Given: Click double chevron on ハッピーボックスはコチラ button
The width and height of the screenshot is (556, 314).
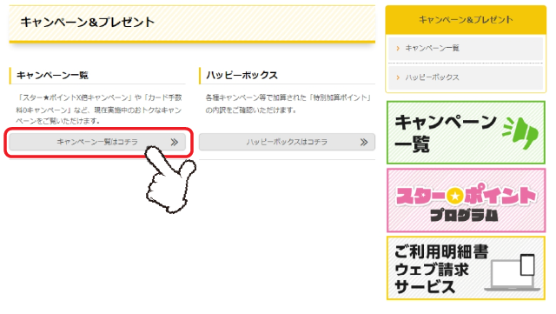Looking at the screenshot, I should pos(364,143).
